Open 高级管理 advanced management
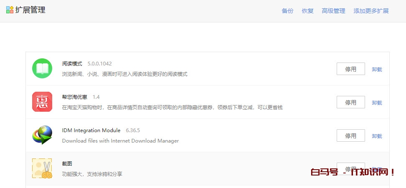Image resolution: width=406 pixels, height=188 pixels. (333, 11)
